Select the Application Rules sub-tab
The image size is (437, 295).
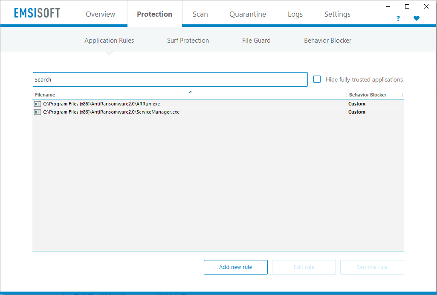click(109, 41)
